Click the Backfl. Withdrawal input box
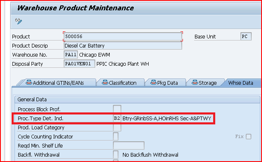Screen dimensions: 262x162 115,155
